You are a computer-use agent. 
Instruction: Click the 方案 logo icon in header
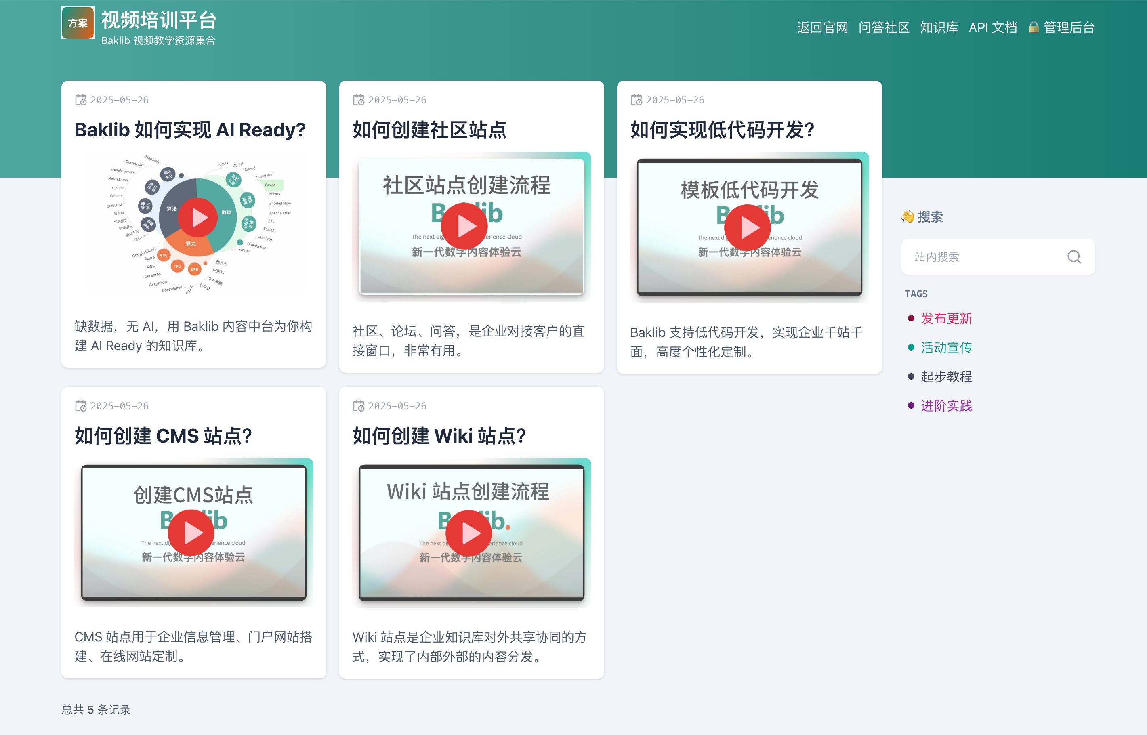coord(78,23)
